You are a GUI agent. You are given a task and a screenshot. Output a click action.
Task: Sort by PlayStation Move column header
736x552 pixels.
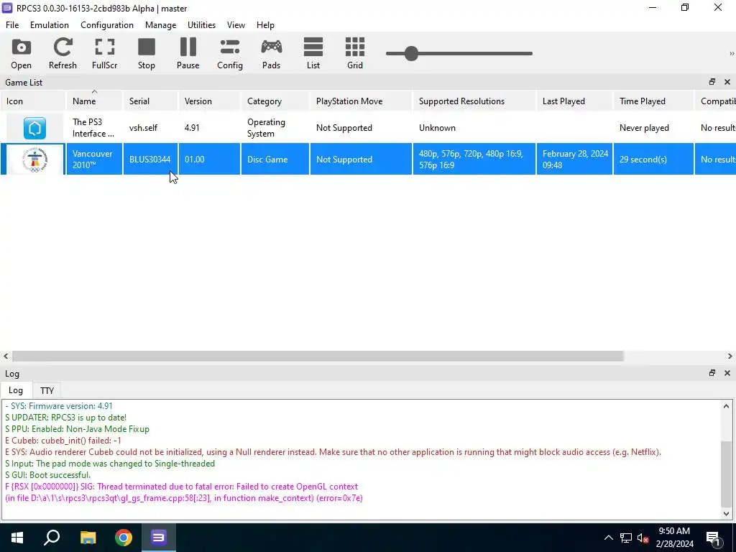click(361, 101)
